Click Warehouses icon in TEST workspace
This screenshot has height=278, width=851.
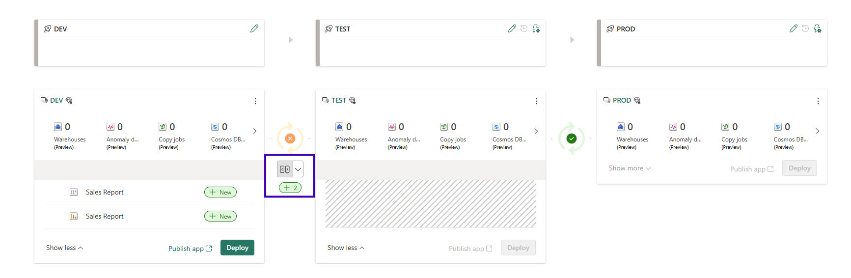click(339, 127)
